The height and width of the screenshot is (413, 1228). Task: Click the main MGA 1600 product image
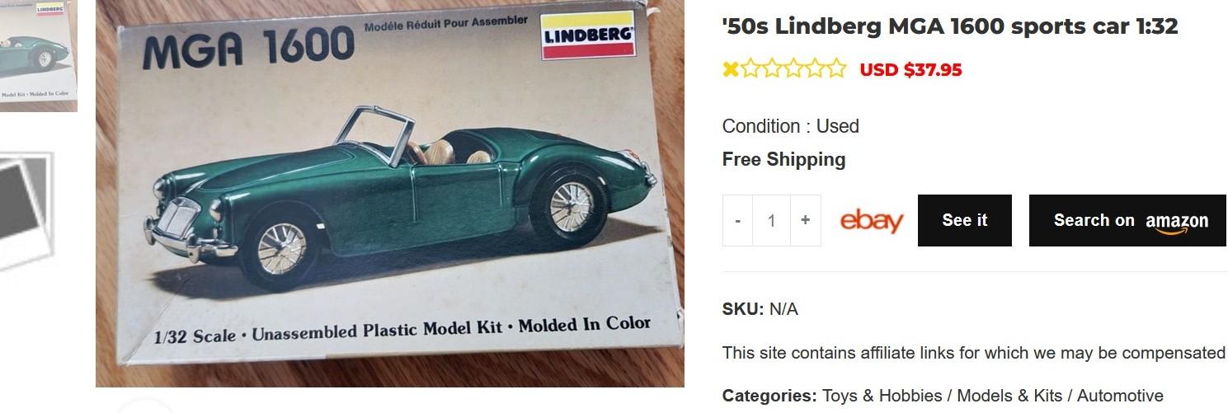(x=390, y=194)
